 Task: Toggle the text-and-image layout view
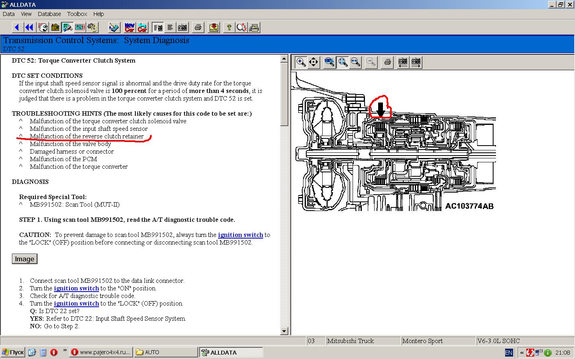pyautogui.click(x=158, y=28)
